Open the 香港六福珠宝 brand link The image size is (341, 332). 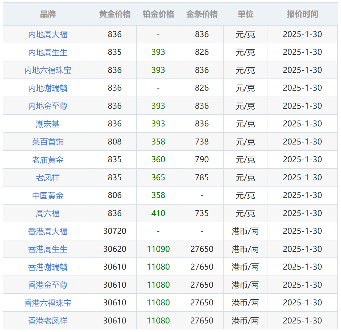(x=48, y=303)
